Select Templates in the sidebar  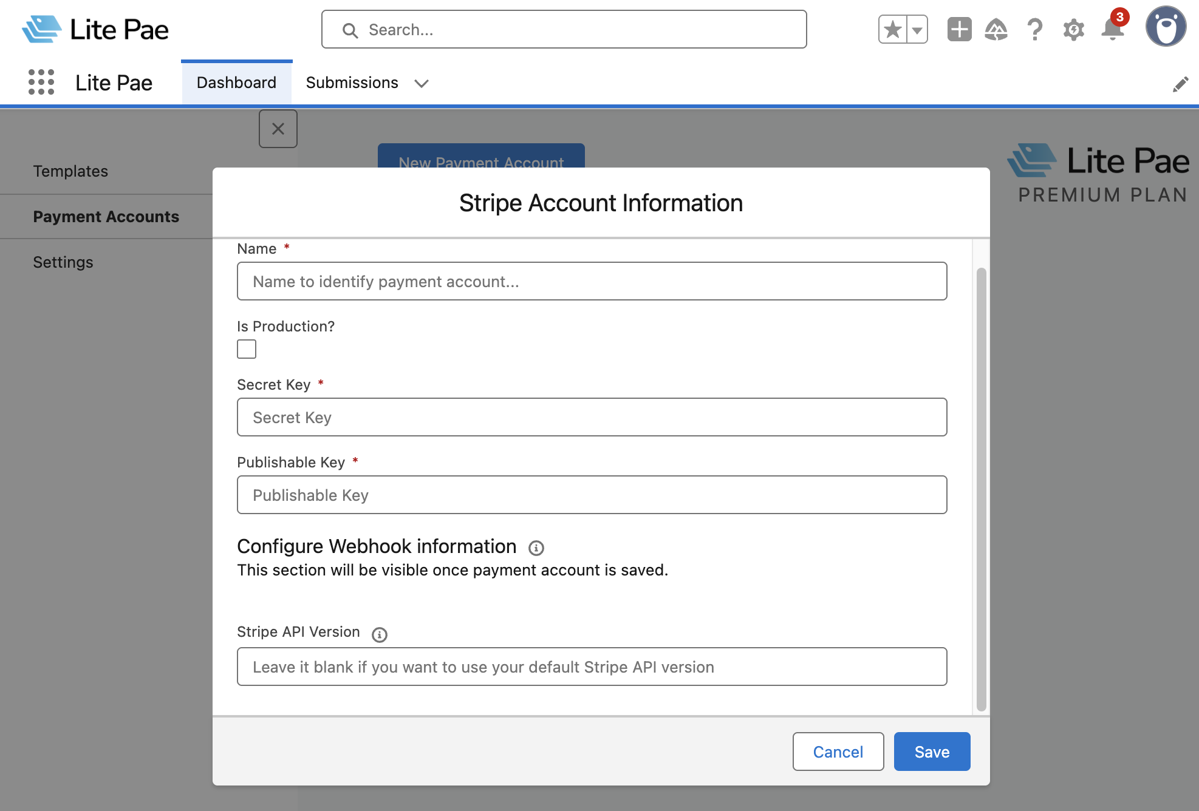click(x=70, y=171)
